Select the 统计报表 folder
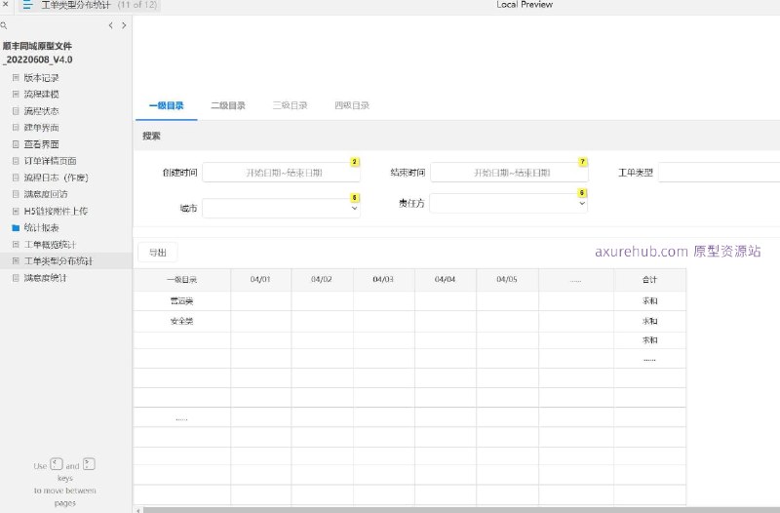 tap(41, 228)
